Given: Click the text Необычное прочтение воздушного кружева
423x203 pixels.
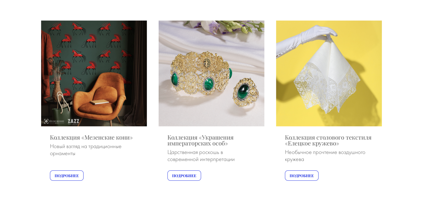Looking at the screenshot, I should (325, 156).
